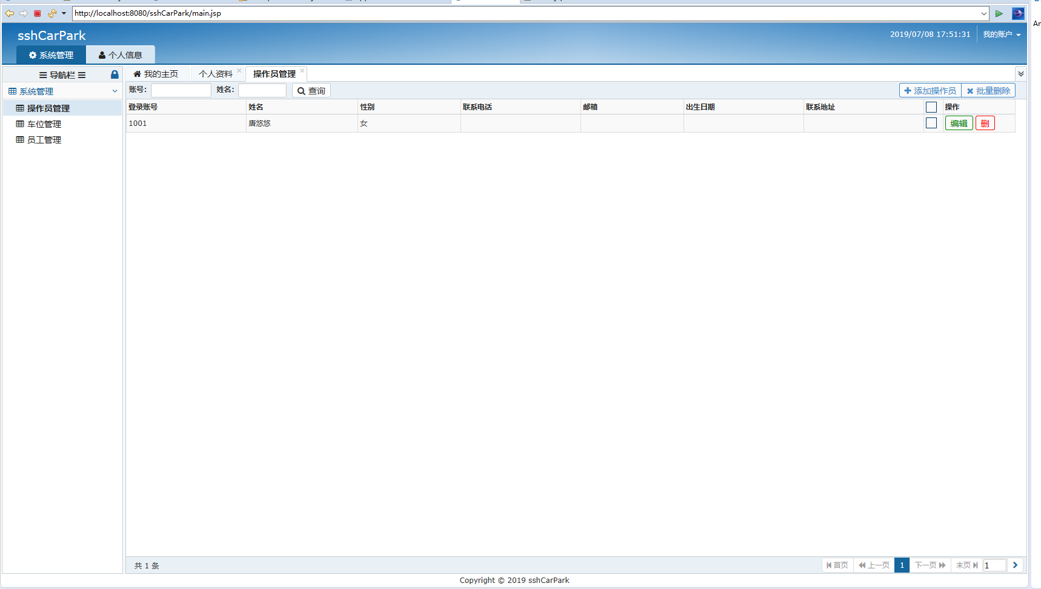
Task: Click the 查询 search button
Action: [311, 91]
